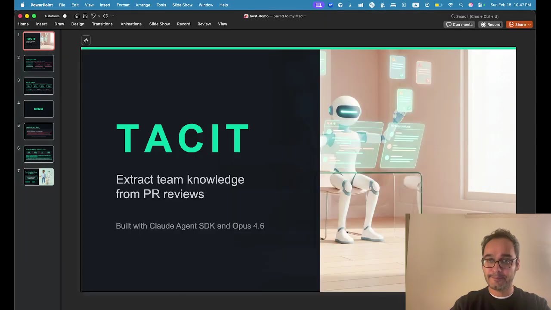Open the Tools menu in the menu bar
The height and width of the screenshot is (310, 551).
[161, 5]
